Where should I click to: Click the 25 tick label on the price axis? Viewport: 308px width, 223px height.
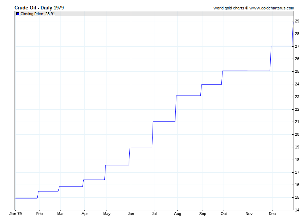297,72
